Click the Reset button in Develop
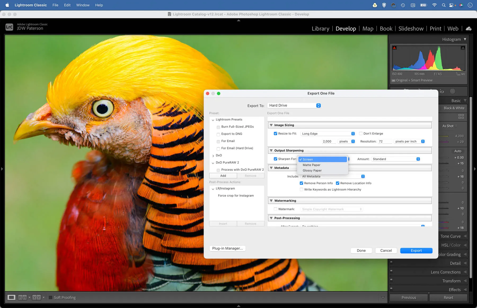The image size is (477, 308). [x=448, y=297]
